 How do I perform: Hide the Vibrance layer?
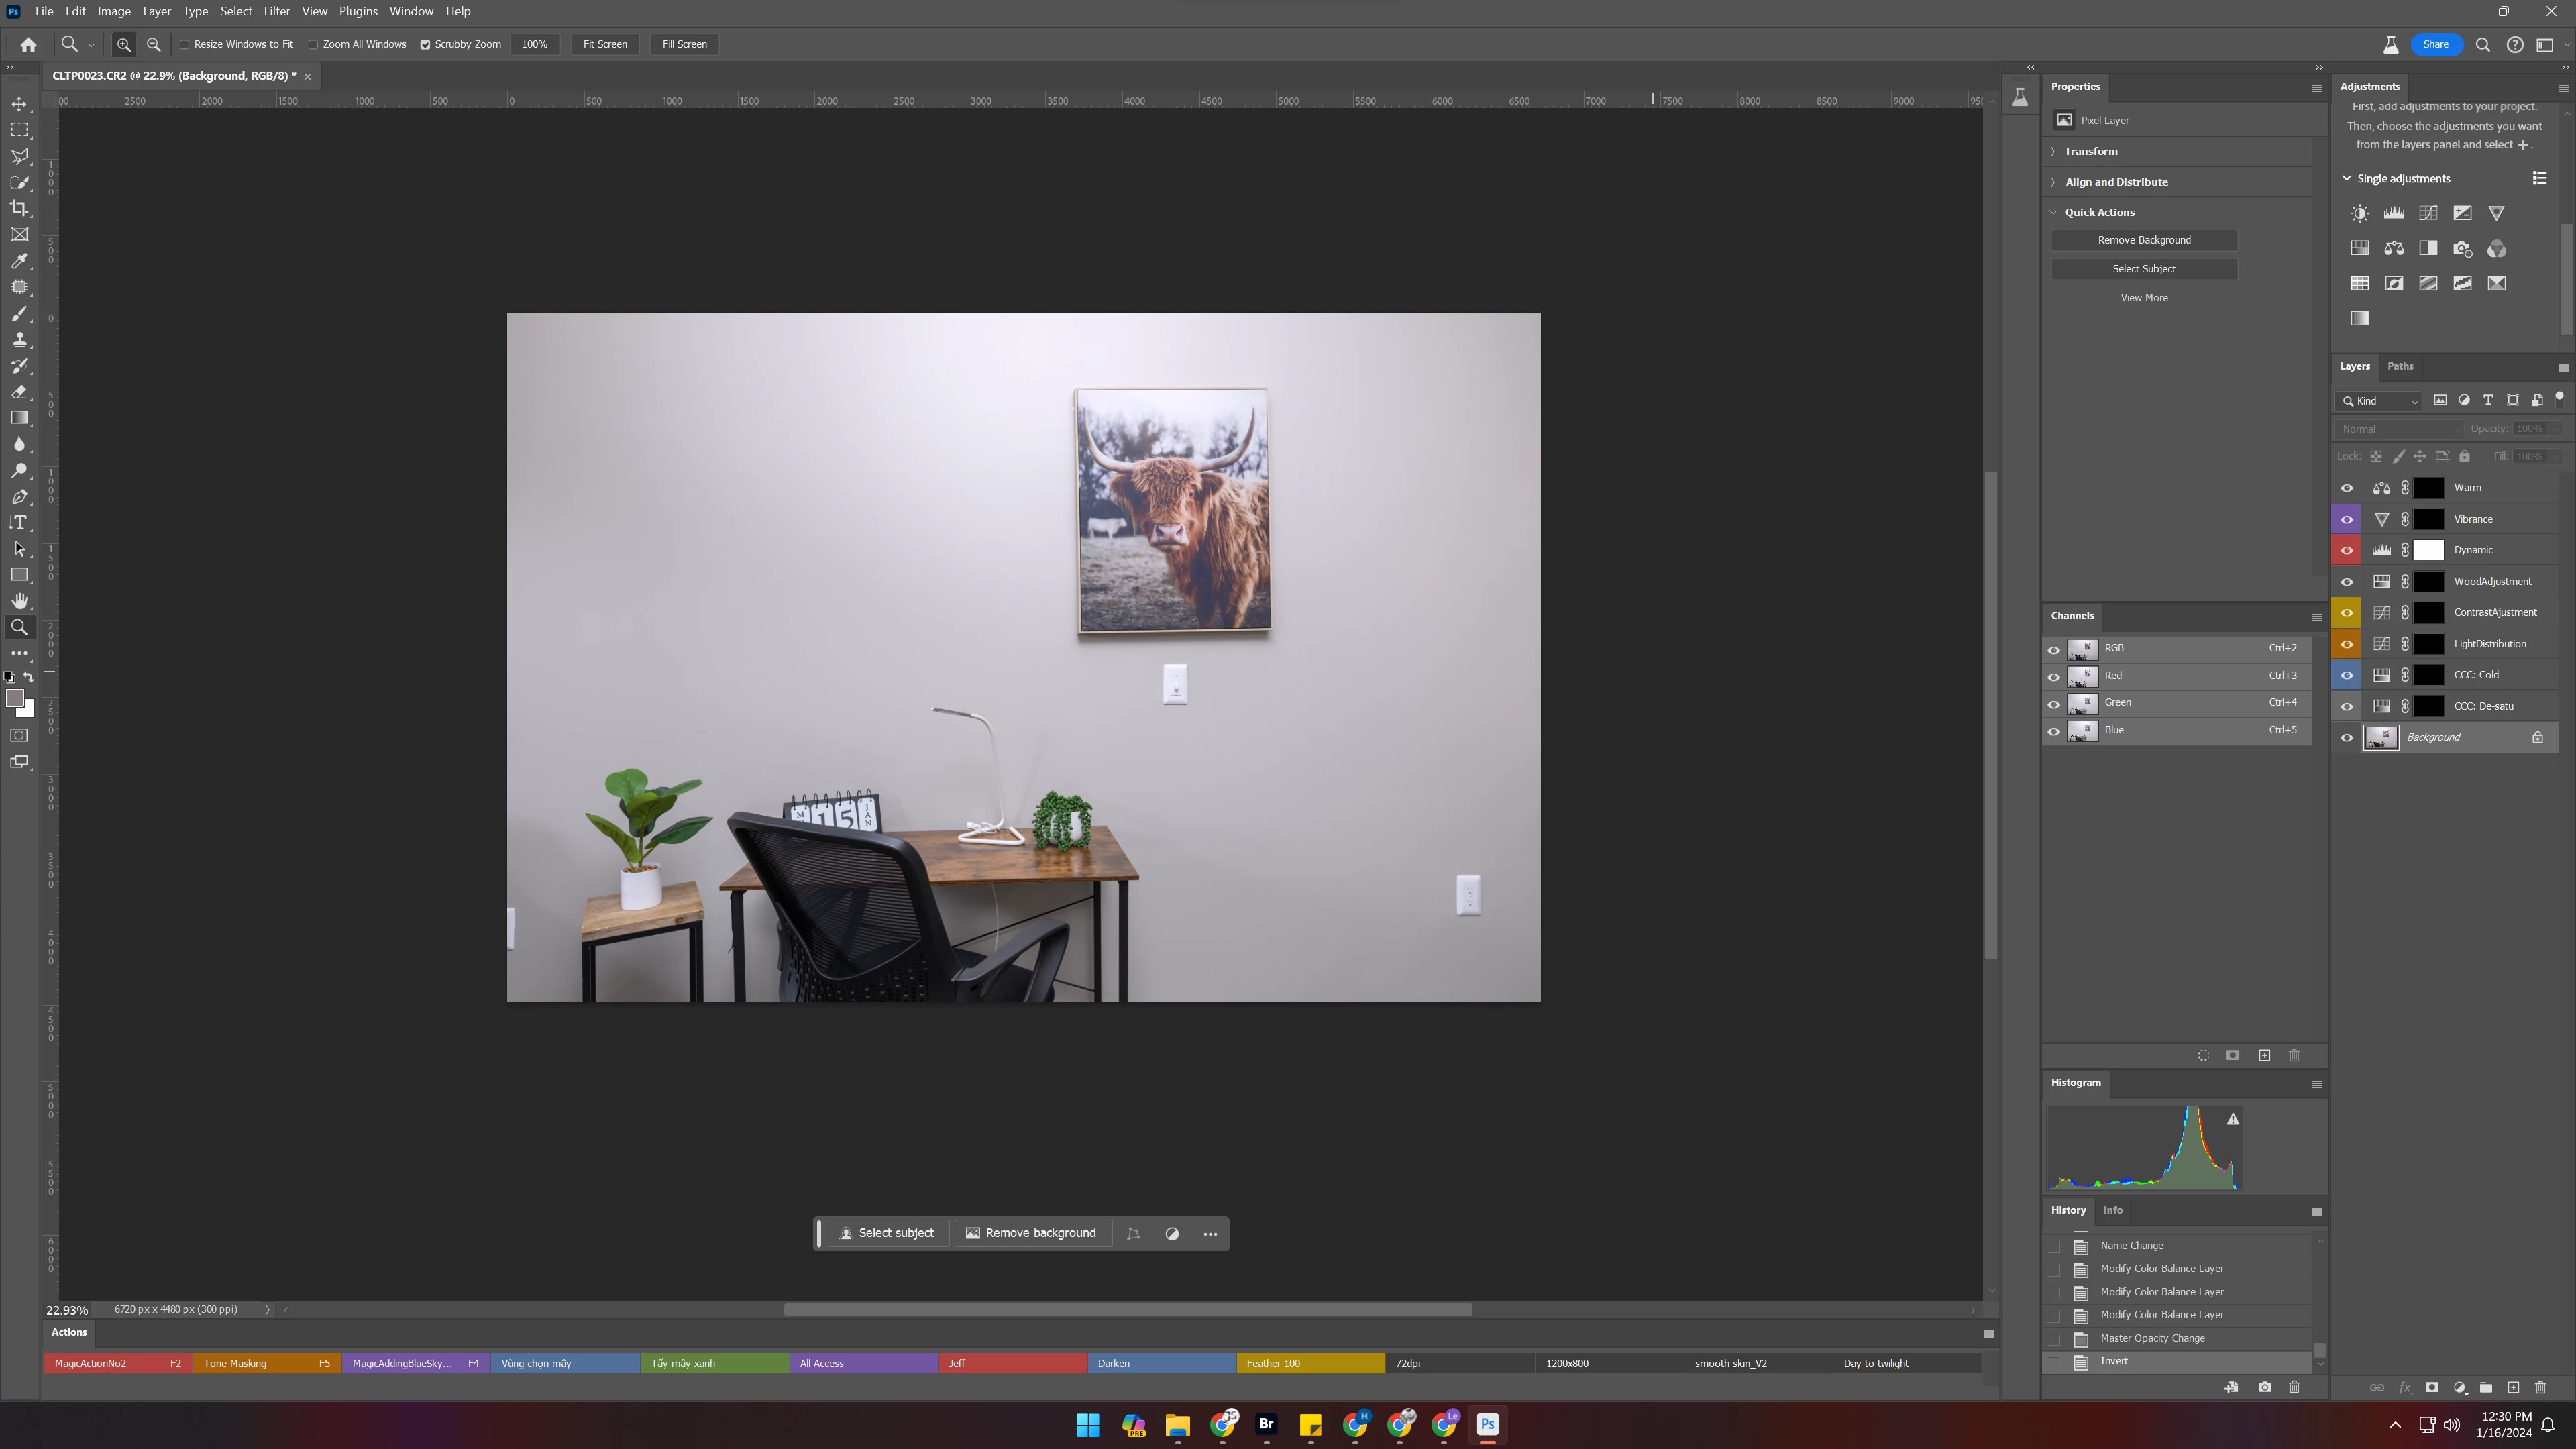click(x=2346, y=519)
